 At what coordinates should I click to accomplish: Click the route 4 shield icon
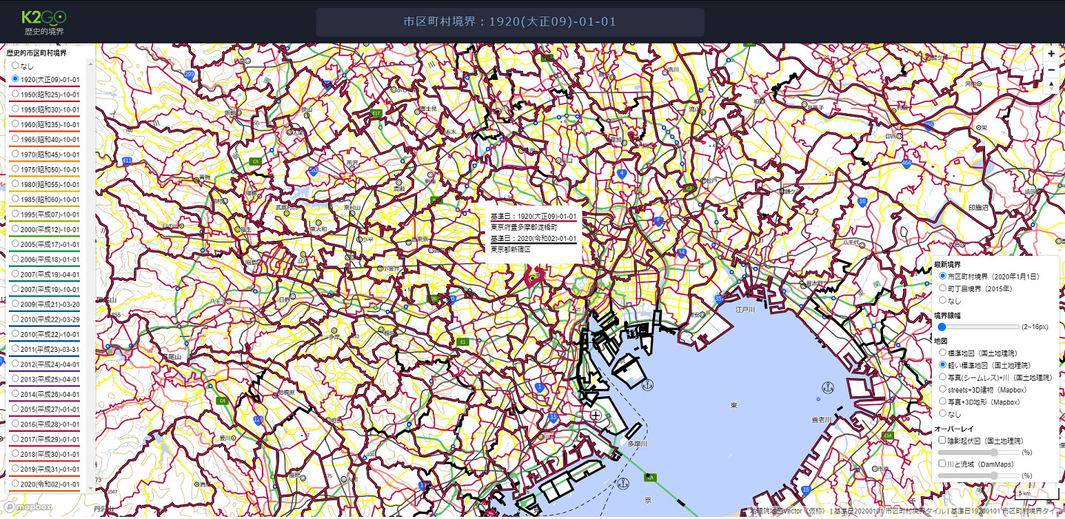tap(621, 173)
